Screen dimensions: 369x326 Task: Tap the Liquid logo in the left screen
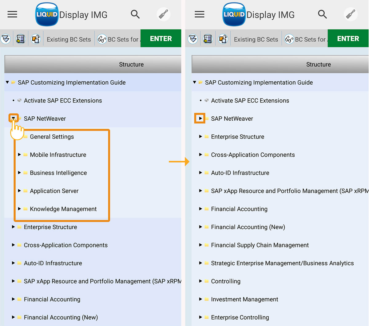point(47,14)
